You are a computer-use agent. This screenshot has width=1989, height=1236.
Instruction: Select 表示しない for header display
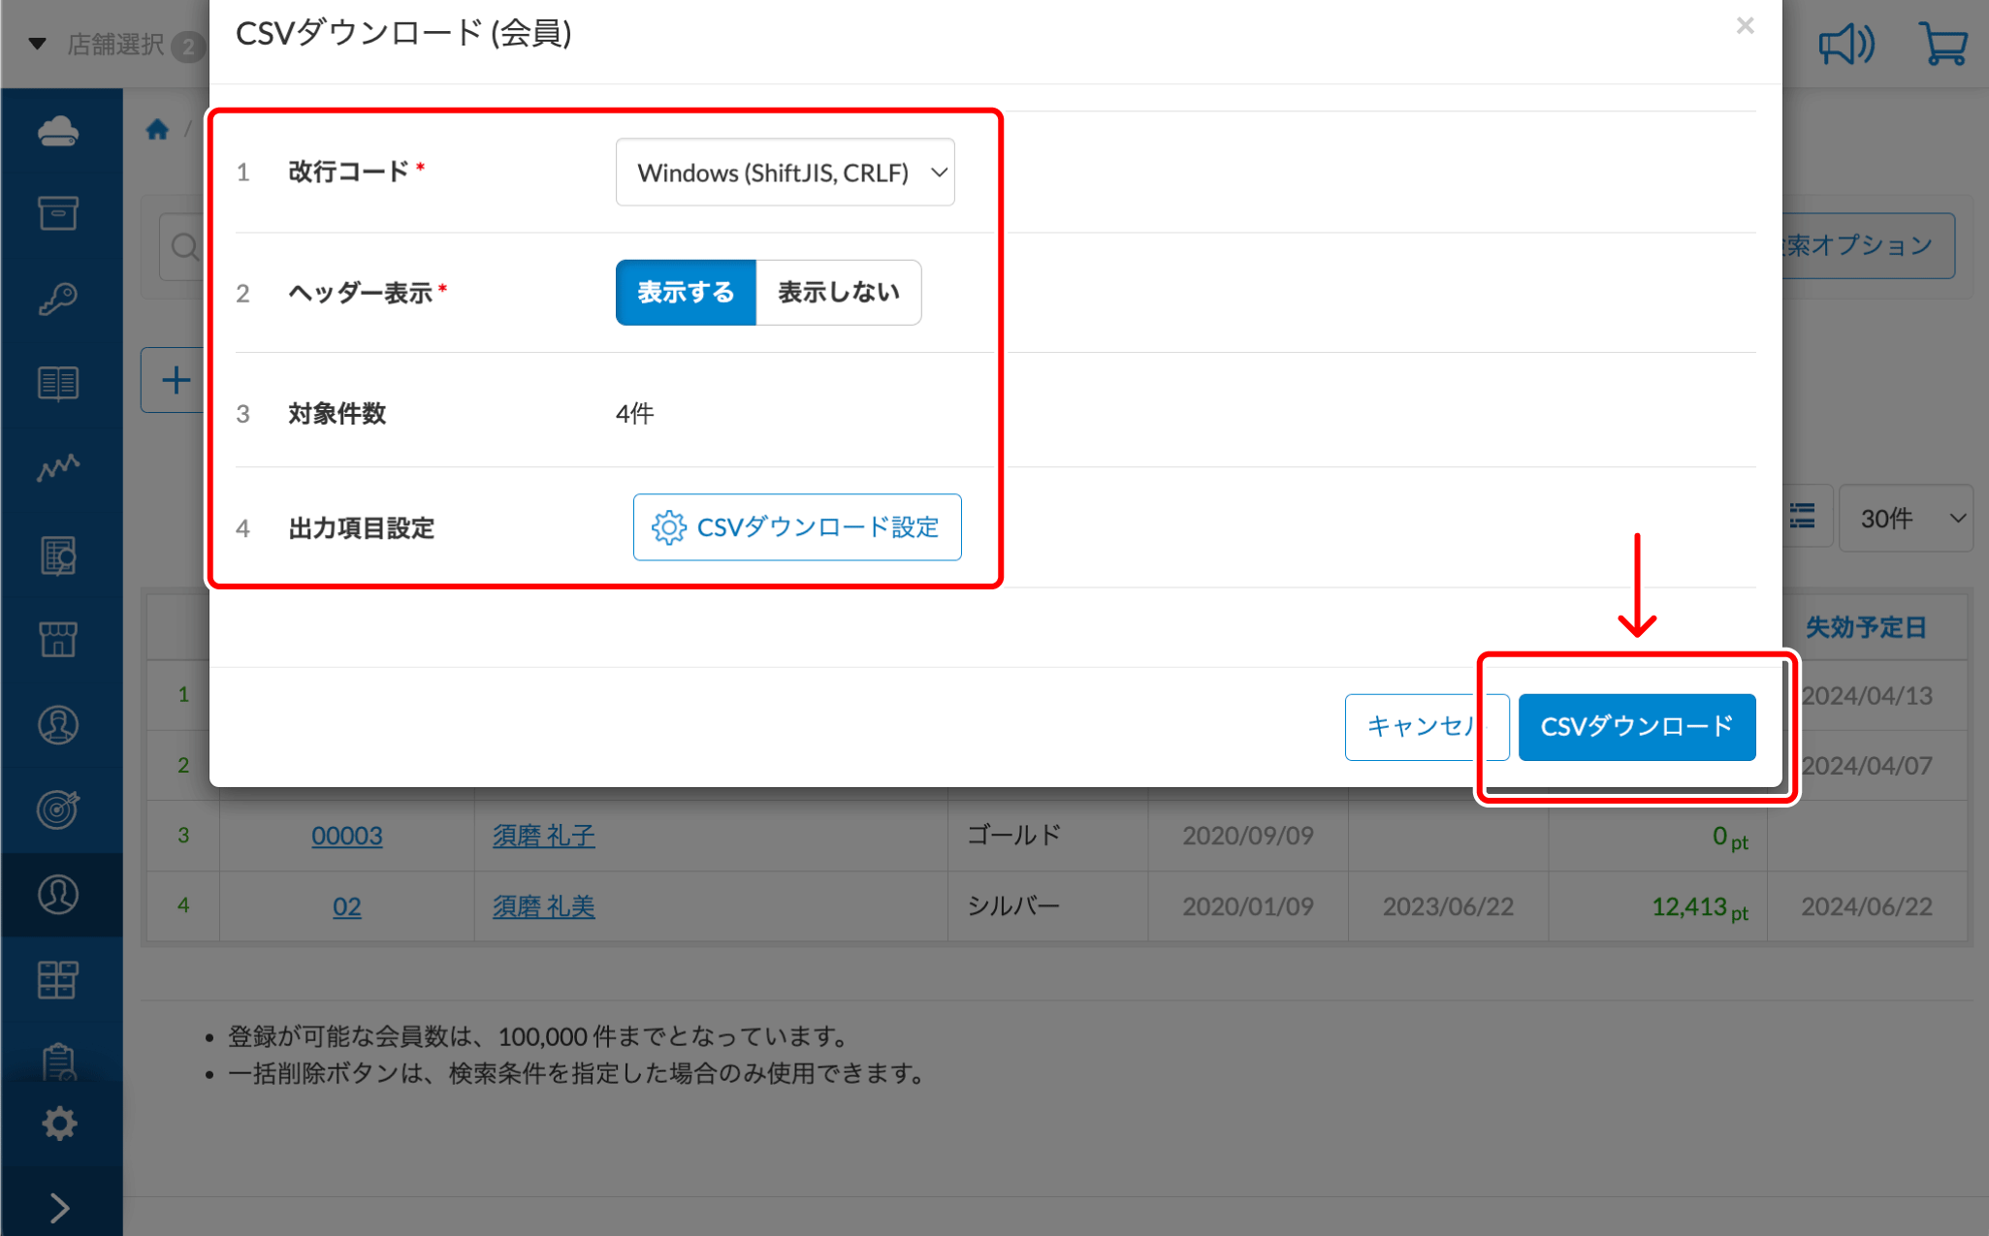[x=838, y=292]
